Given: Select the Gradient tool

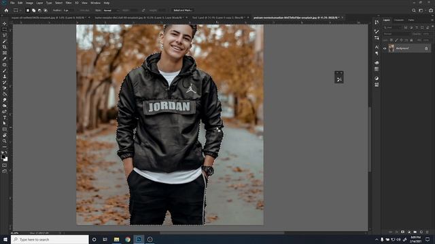Looking at the screenshot, I should 5,94.
